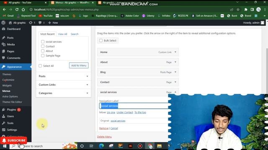
Task: Open Settings in admin sidebar
Action: [x=12, y=130]
